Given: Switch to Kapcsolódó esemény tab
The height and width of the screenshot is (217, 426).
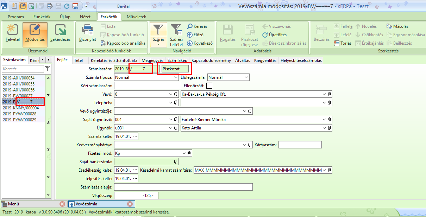Looking at the screenshot, I should point(211,60).
